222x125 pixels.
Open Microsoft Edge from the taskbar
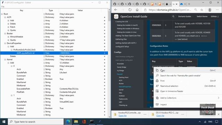[x=68, y=122]
